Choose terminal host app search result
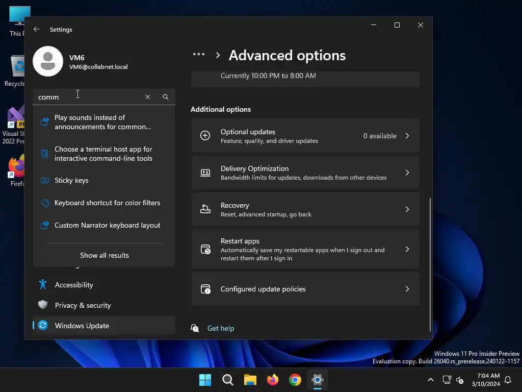 click(104, 154)
